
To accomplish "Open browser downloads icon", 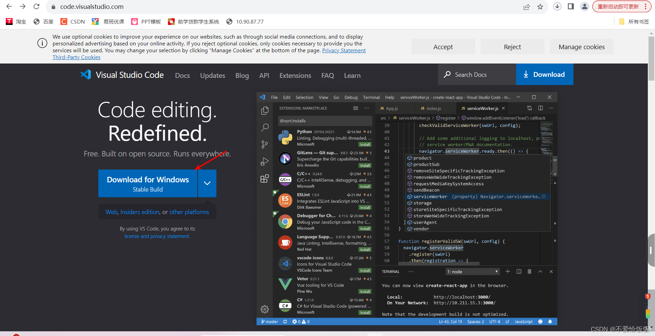I will coord(557,6).
